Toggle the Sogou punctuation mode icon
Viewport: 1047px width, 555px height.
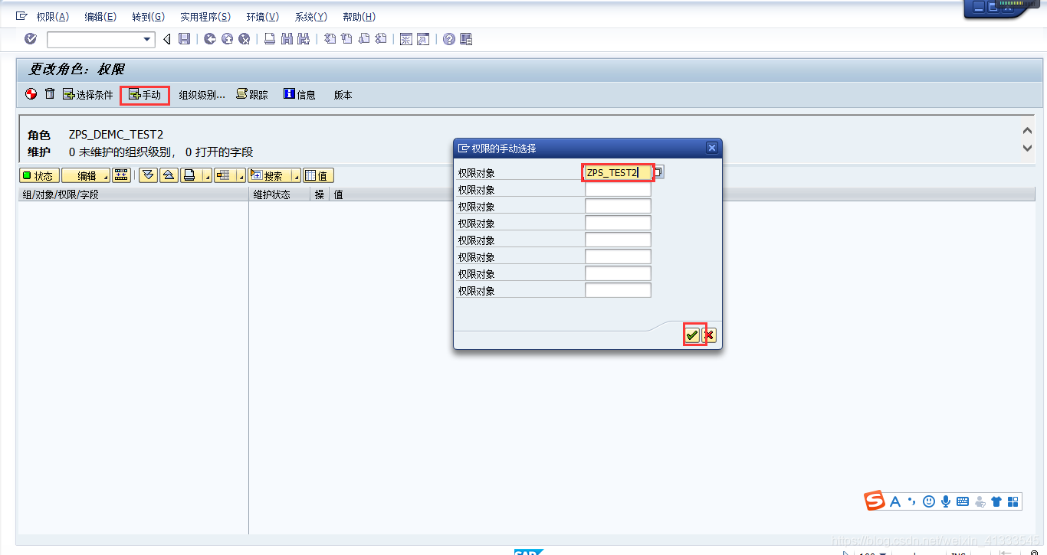pyautogui.click(x=911, y=501)
